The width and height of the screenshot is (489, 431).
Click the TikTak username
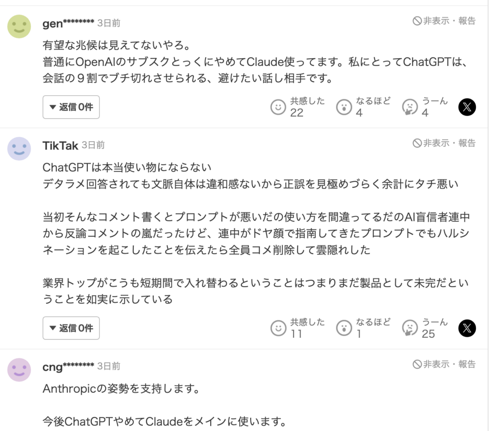click(x=60, y=145)
